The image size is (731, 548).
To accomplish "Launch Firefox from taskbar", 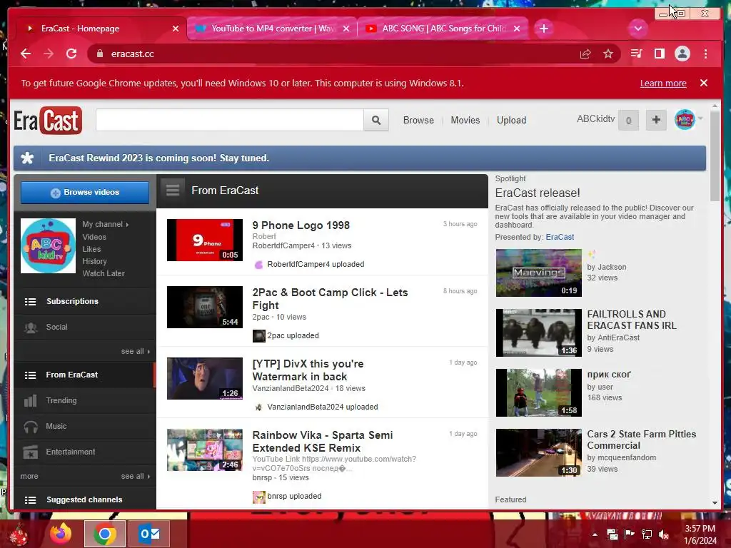I will 61,534.
